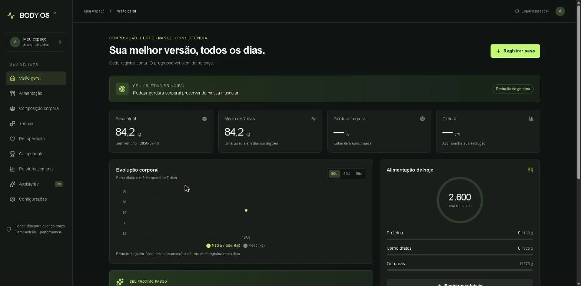Viewport: 581px width, 286px height.
Task: Click the bar chart icon in Cintura card
Action: click(531, 119)
